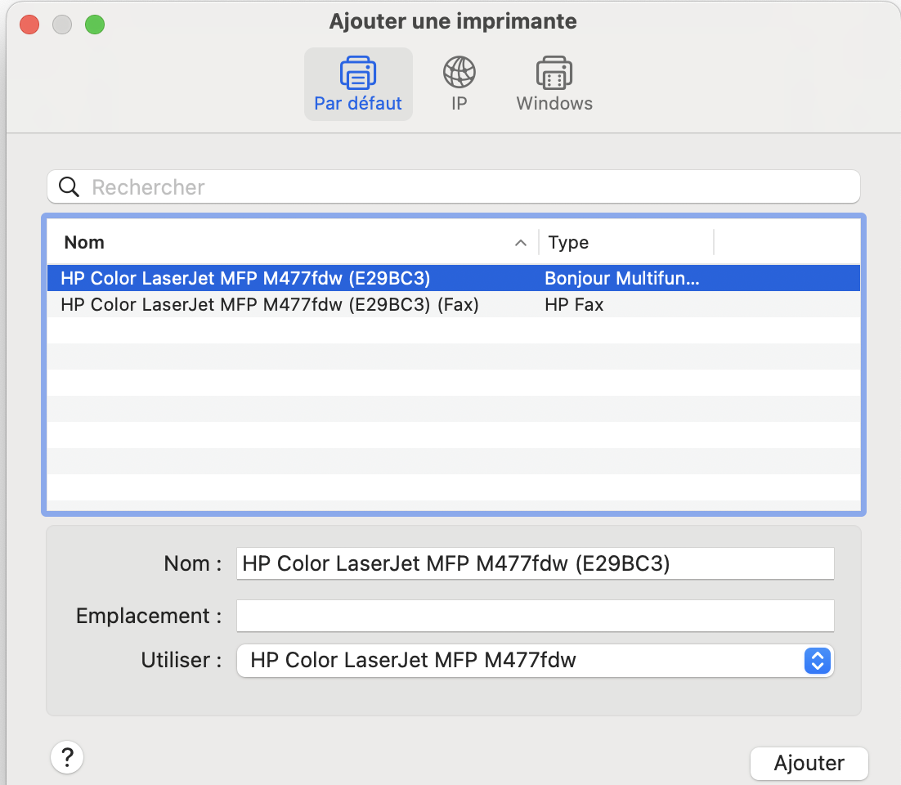The image size is (901, 785).
Task: Select HP Color LaserJet MFP M477fdw (E29BC3) row
Action: coord(245,279)
